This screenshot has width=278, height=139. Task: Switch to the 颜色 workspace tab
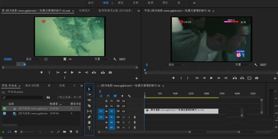121,3
